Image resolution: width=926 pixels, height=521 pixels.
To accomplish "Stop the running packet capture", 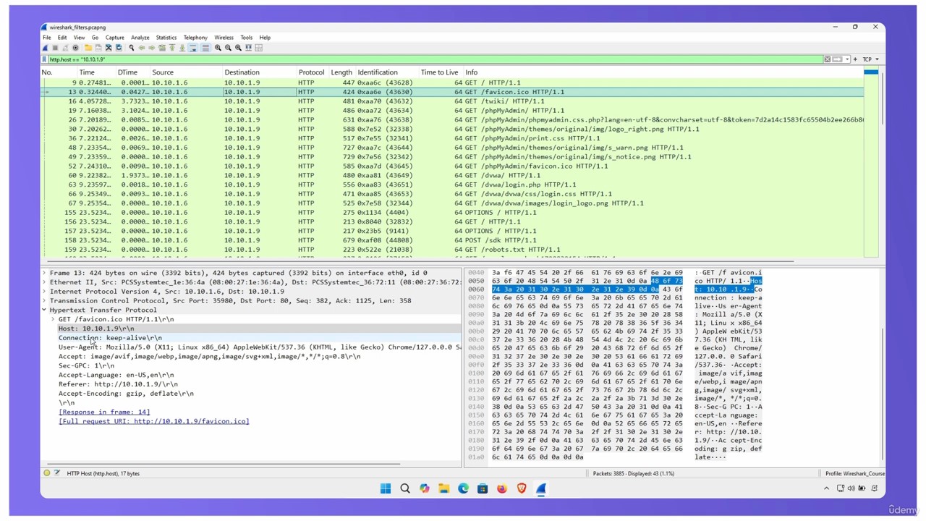I will 55,48.
